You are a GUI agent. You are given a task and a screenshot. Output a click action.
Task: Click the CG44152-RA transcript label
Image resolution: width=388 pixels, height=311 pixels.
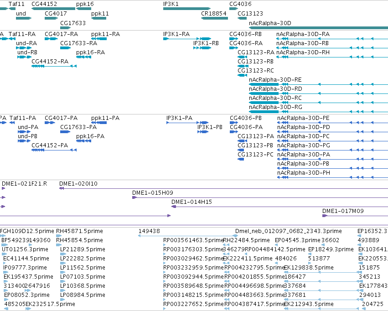tap(50, 62)
